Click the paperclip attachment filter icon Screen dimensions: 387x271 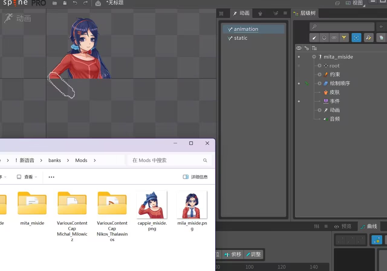pos(334,38)
